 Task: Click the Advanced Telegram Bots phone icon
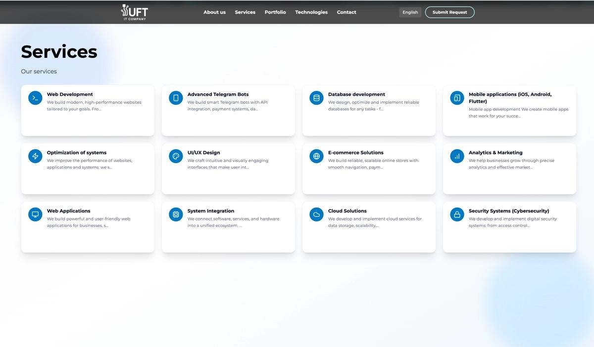[176, 98]
